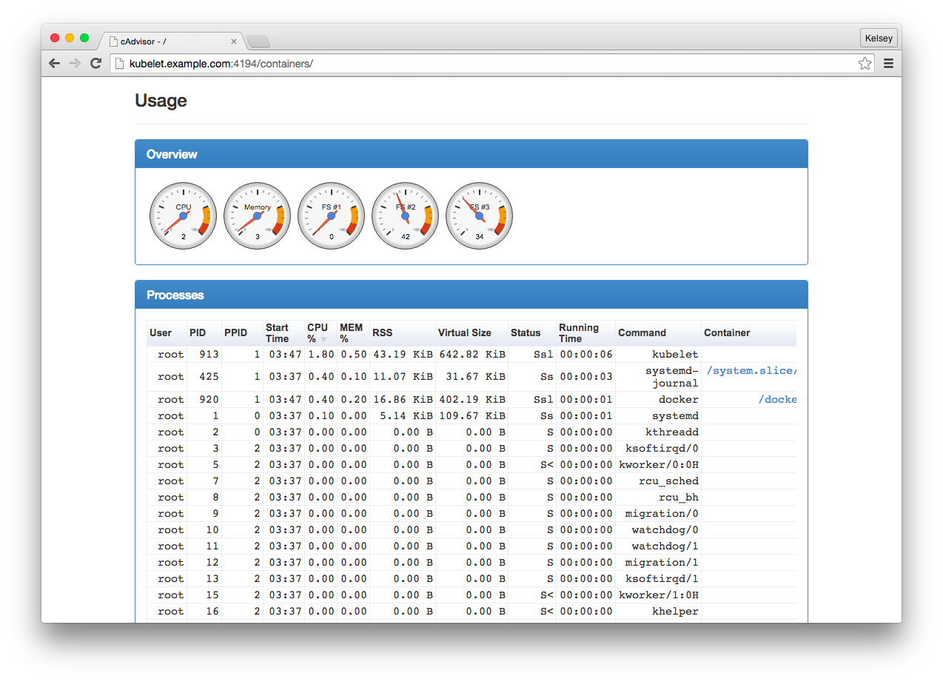Click the page document icon in address bar
The width and height of the screenshot is (943, 682).
118,64
